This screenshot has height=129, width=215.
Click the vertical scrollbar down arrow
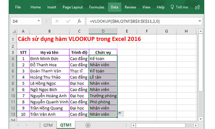(201, 119)
